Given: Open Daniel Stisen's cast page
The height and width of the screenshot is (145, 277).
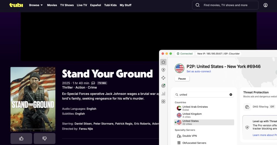Looking at the screenshot, I should pyautogui.click(x=83, y=124).
